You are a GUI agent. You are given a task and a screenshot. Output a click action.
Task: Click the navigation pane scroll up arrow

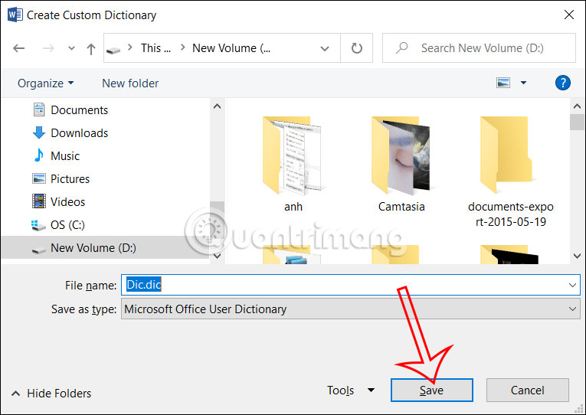point(217,106)
